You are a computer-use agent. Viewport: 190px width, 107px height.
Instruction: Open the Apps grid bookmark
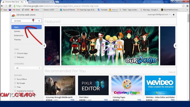[x=4, y=10]
